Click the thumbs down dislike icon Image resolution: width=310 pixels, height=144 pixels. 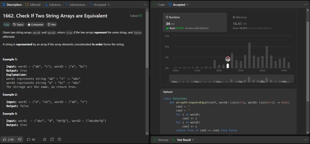(x=20, y=139)
